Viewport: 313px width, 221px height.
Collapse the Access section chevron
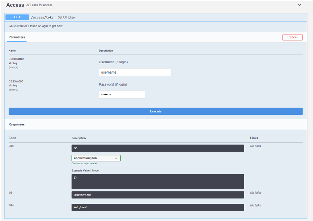[x=299, y=5]
